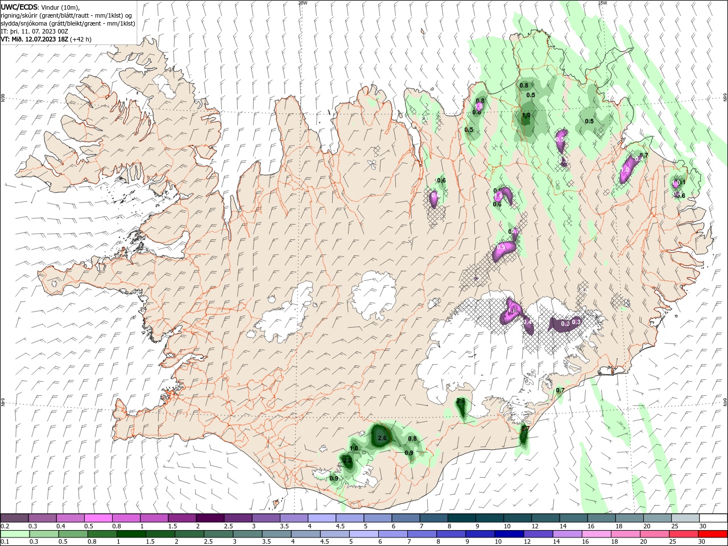Select the pale green 0.1–0.3 rain swatch
Image resolution: width=728 pixels, height=546 pixels.
14,534
